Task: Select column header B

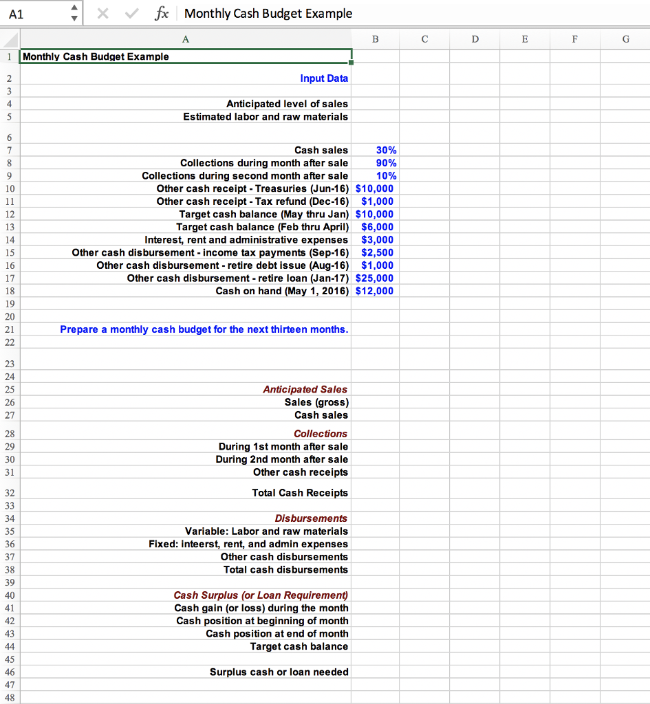Action: (x=375, y=39)
